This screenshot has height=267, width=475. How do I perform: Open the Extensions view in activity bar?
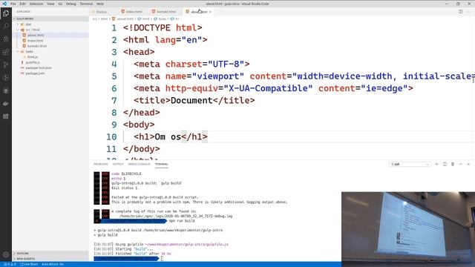coord(6,52)
